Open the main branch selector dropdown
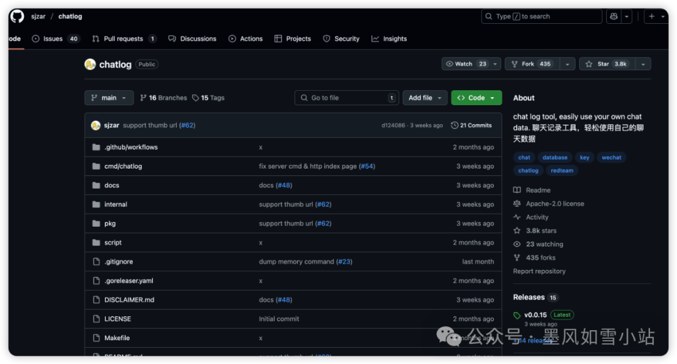 click(x=109, y=98)
